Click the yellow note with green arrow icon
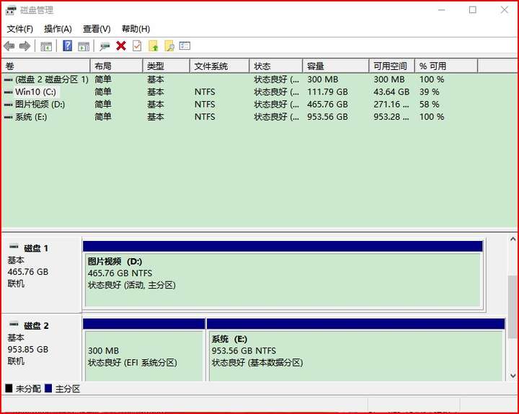The height and width of the screenshot is (414, 519). coord(154,45)
